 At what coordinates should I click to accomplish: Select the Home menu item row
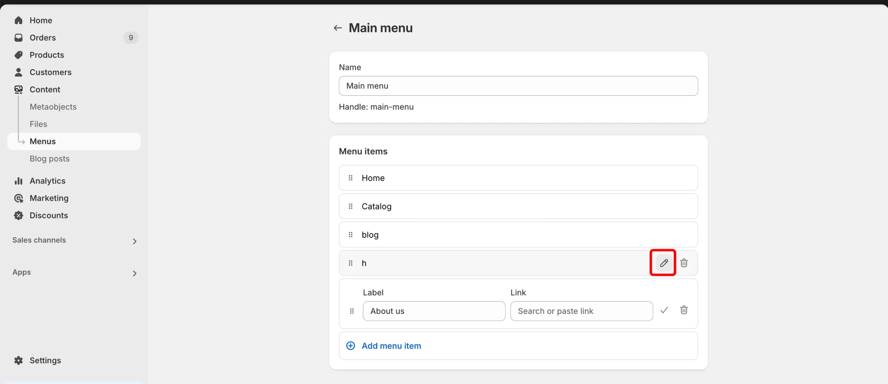pyautogui.click(x=518, y=178)
